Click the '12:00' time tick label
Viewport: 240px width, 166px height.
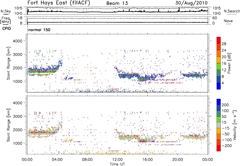point(117,160)
